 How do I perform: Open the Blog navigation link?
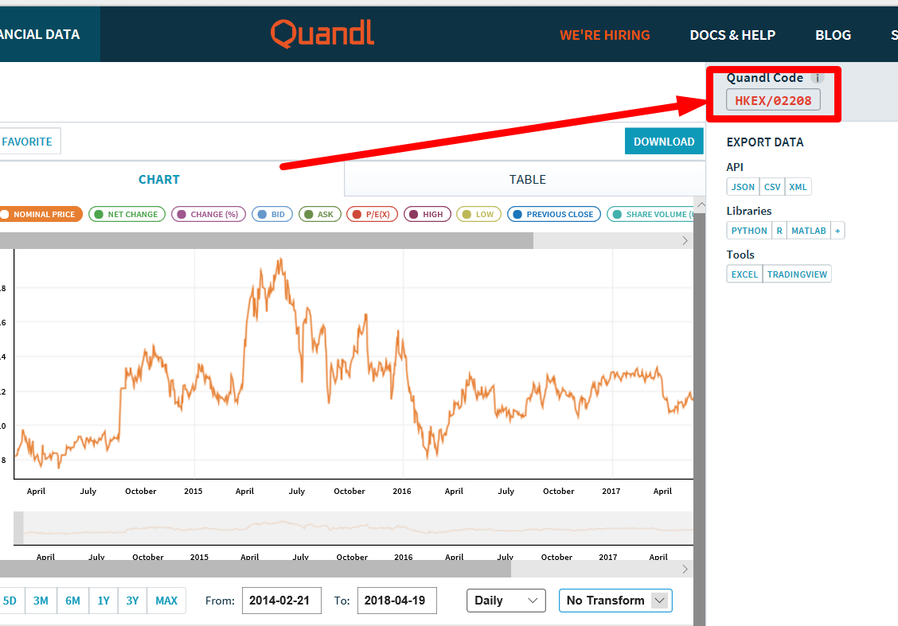point(833,35)
